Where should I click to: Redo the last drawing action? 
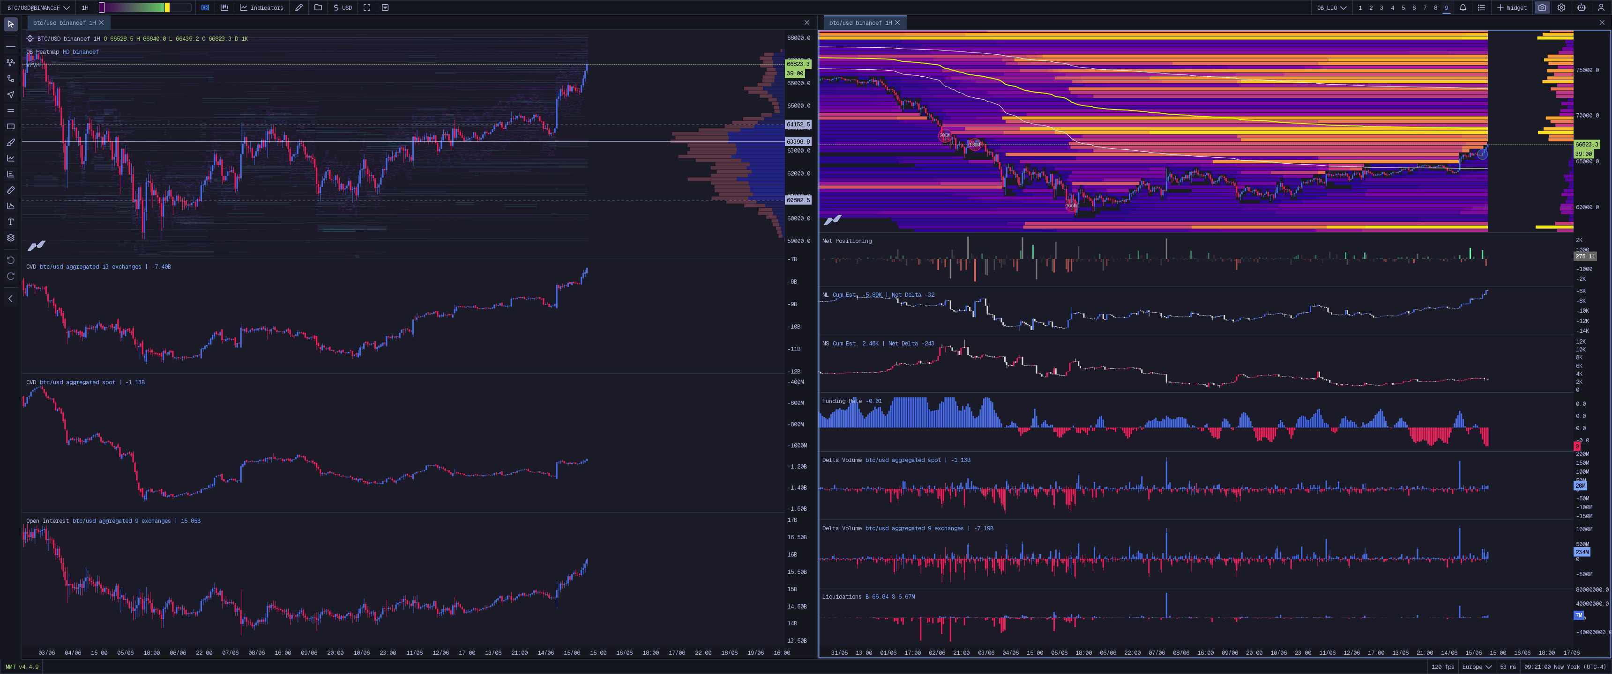[11, 276]
